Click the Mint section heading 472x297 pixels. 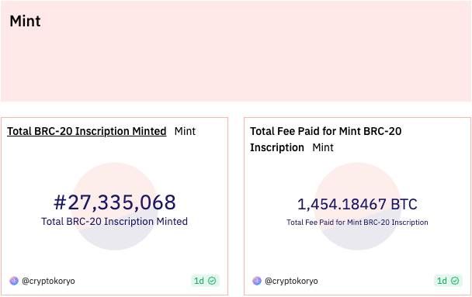point(26,21)
